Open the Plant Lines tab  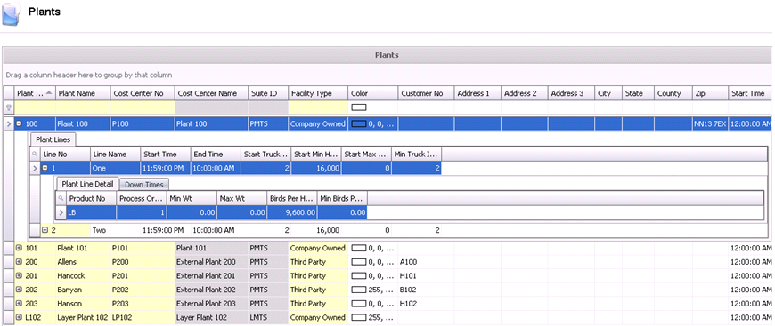[x=53, y=140]
